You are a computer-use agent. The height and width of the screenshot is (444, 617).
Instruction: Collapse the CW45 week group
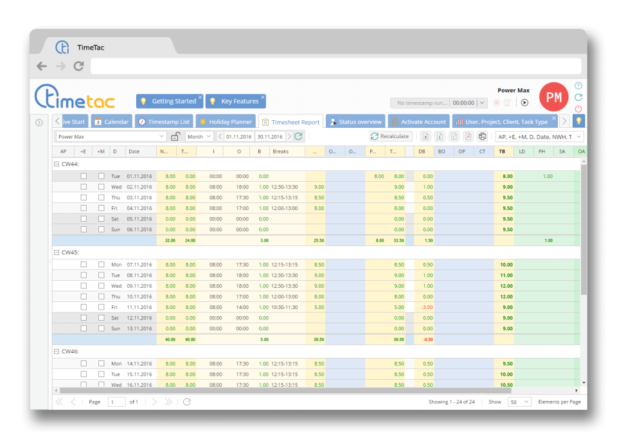[x=57, y=253]
